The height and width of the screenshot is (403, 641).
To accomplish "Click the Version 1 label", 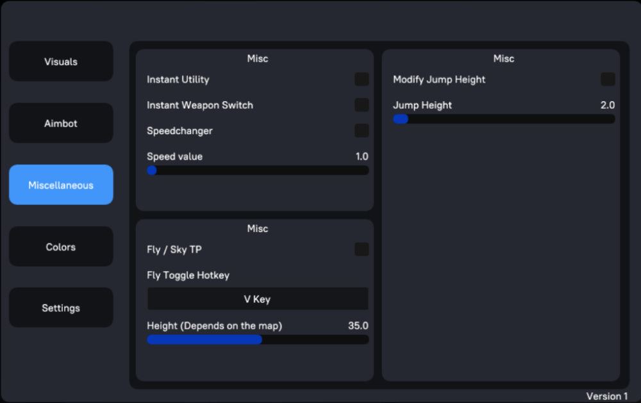I will pos(606,396).
